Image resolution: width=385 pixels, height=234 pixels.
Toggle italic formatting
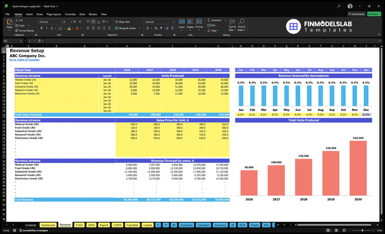coord(47,28)
